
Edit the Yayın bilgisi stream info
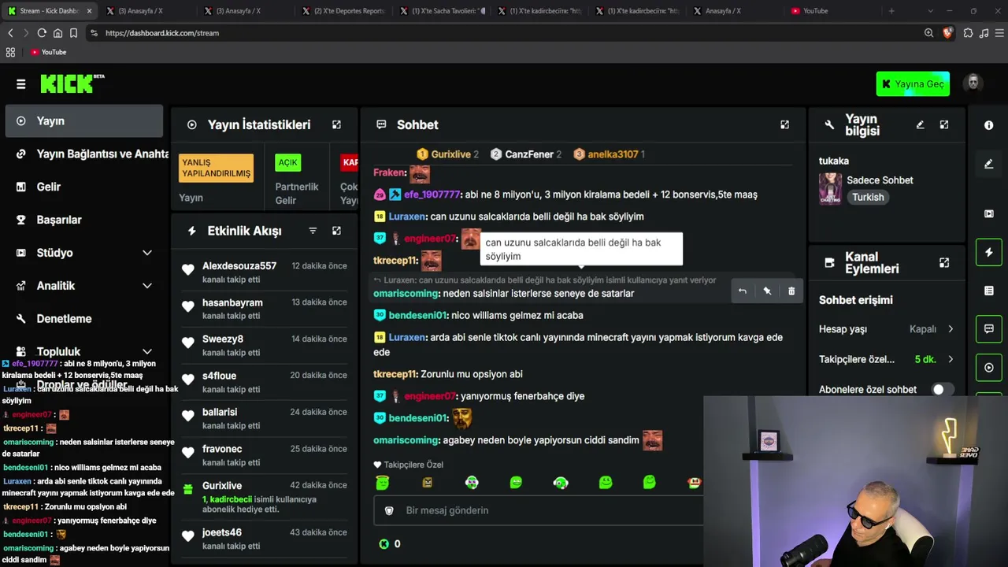920,124
